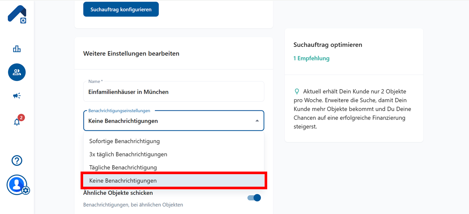
Task: Open the 1 Empfehlung link
Action: coord(311,58)
